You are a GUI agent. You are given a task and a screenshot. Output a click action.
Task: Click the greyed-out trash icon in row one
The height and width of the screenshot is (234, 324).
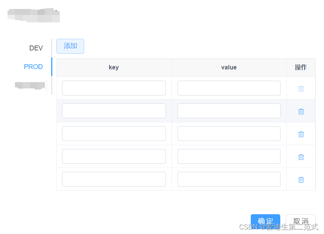301,88
